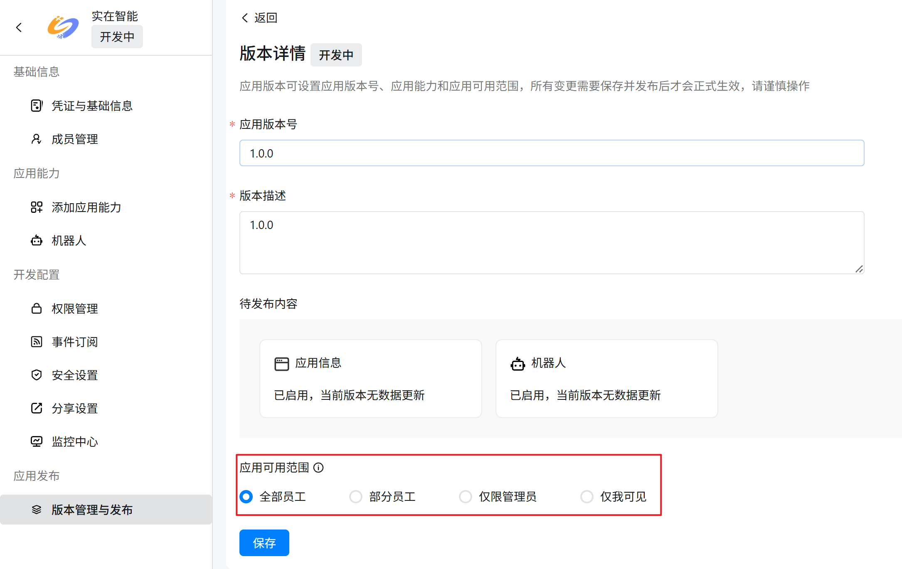Select the 全部员工 radio option

(246, 497)
